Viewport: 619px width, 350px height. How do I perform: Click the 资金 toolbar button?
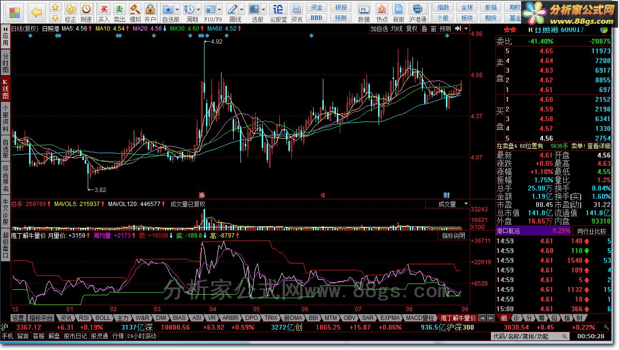click(317, 7)
